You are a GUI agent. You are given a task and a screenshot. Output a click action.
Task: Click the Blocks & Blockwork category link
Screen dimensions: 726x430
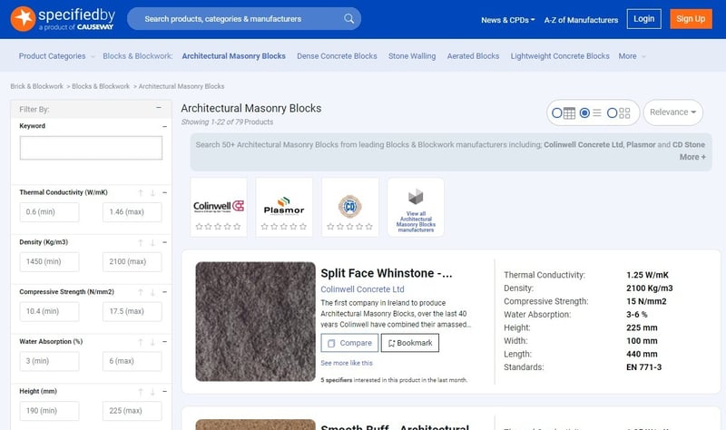pos(138,56)
